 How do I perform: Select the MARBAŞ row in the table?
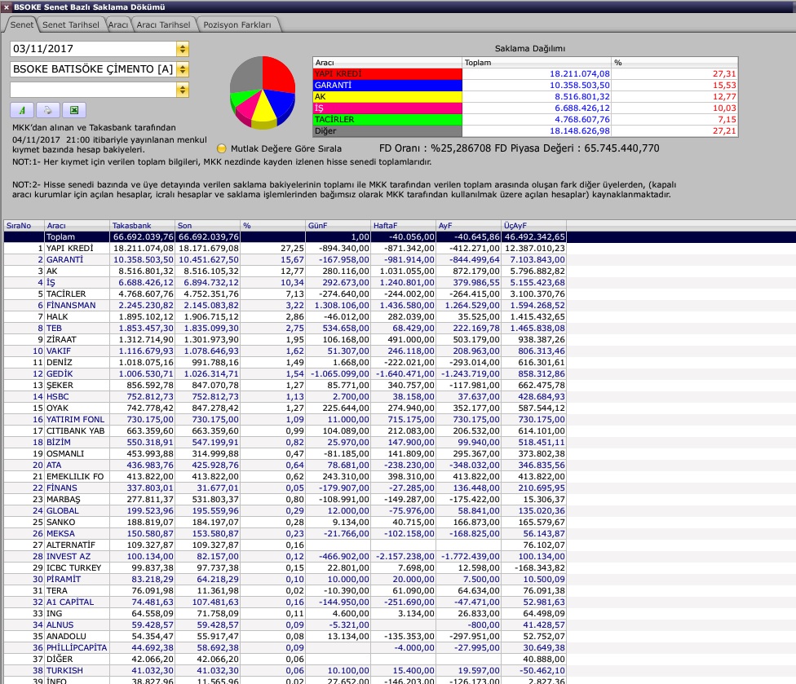point(285,499)
